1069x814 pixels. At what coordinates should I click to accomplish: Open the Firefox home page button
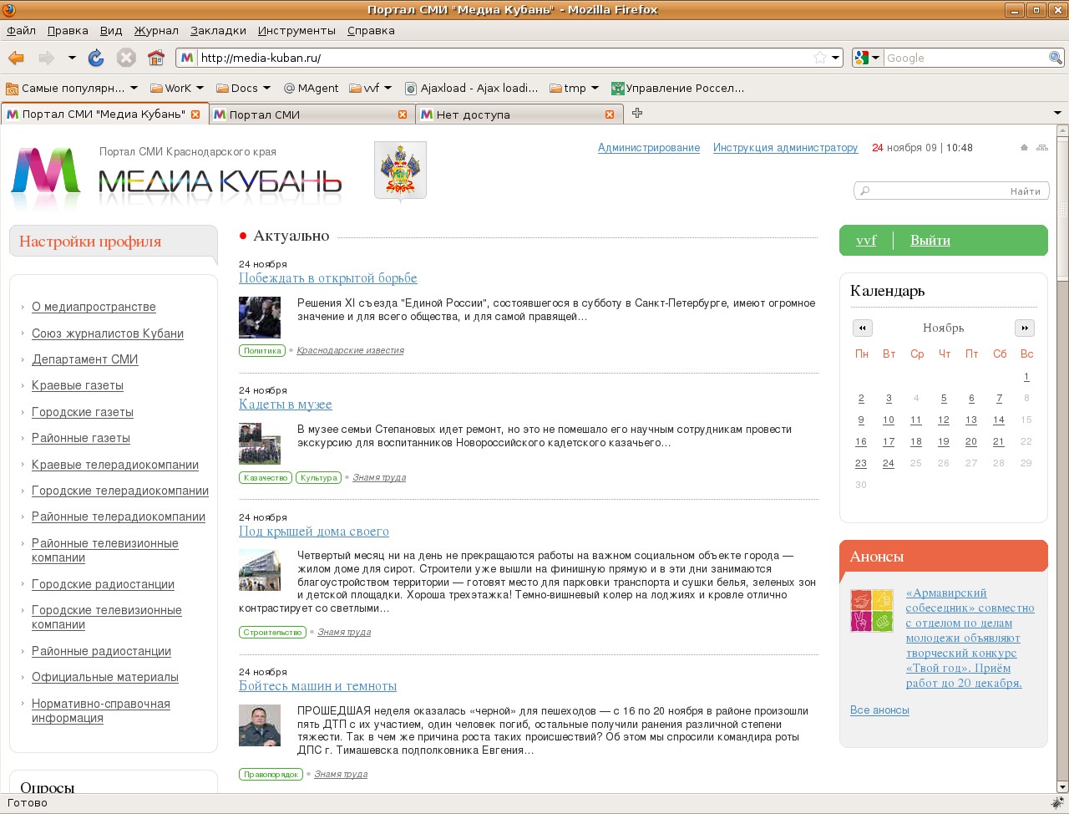[156, 58]
